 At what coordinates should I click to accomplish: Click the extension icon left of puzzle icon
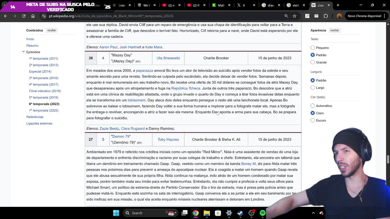pyautogui.click(x=317, y=16)
